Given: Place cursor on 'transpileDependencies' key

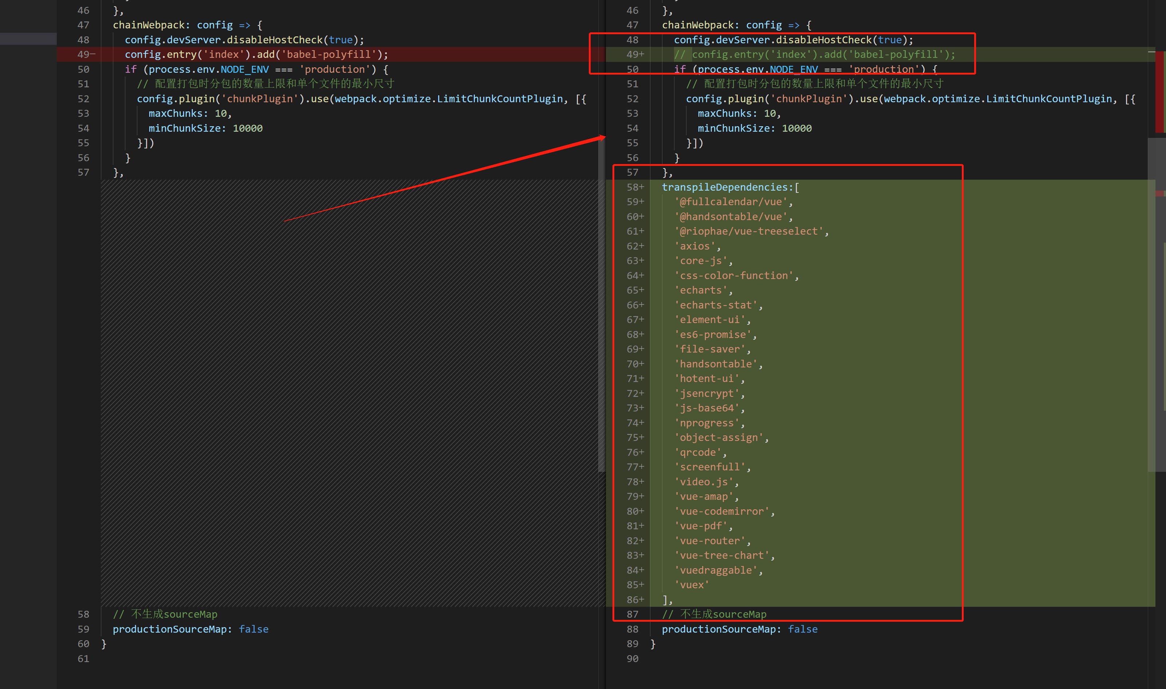Looking at the screenshot, I should coord(725,187).
